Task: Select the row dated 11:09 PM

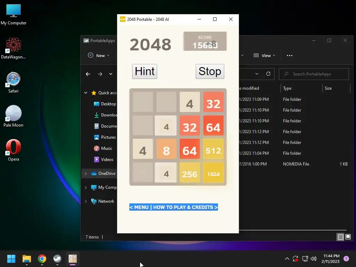Action: [x=294, y=99]
